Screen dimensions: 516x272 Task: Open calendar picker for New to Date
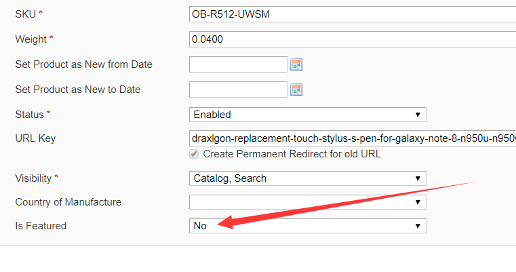296,90
